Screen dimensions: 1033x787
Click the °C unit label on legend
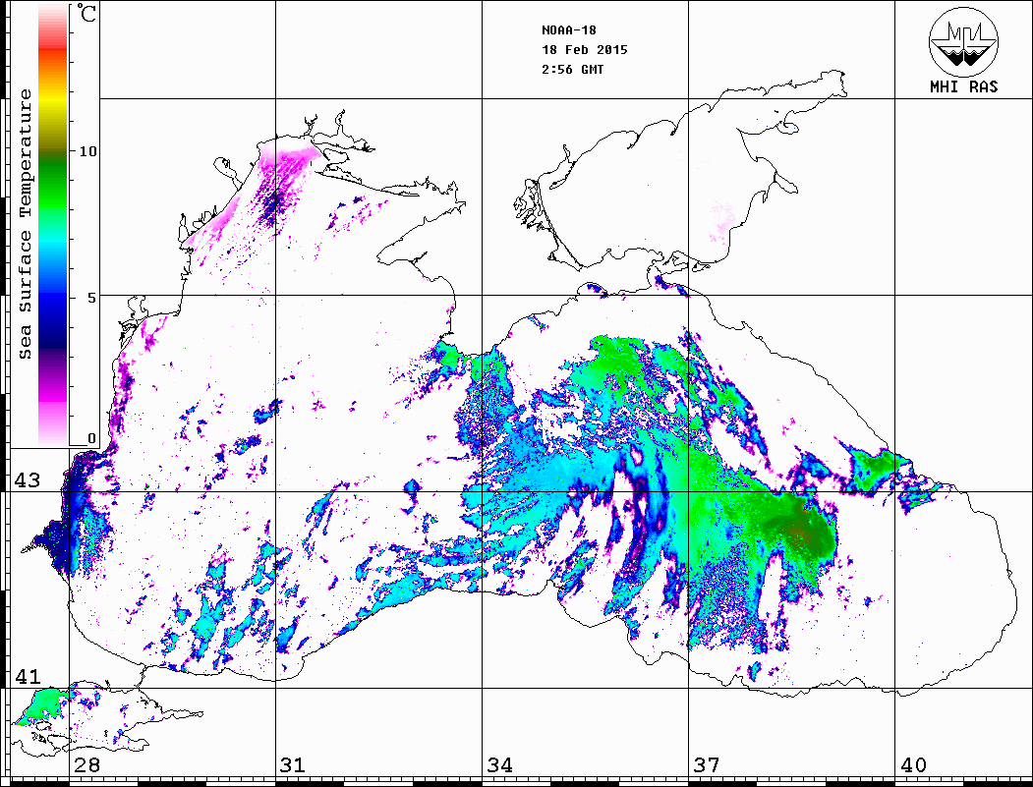click(x=86, y=13)
